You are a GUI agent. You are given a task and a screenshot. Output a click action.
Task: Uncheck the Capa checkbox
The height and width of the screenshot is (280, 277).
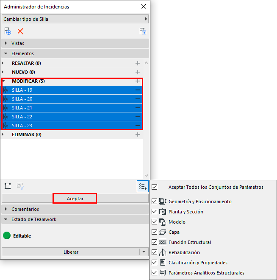154,232
